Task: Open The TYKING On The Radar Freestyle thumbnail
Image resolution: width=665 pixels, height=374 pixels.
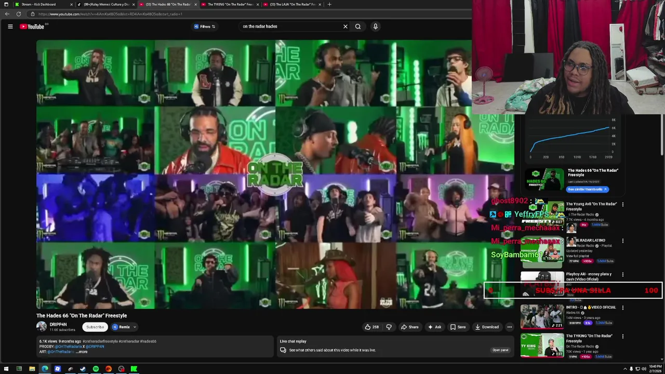Action: coord(542,346)
